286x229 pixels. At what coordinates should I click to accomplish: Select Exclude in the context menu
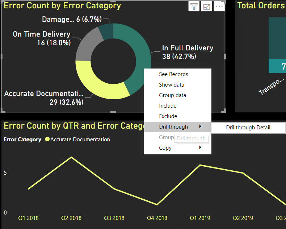pos(168,116)
